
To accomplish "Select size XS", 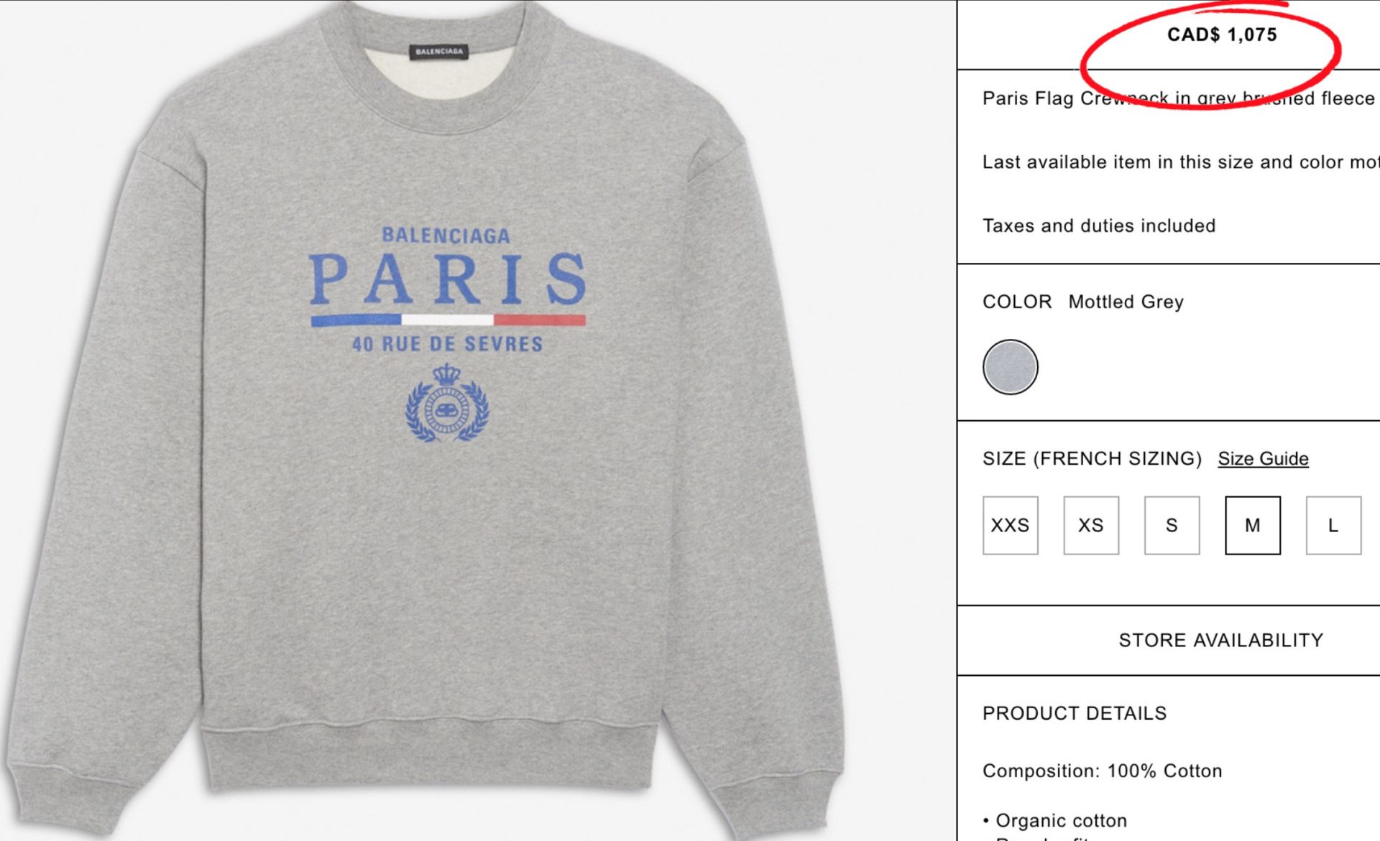I will click(x=1091, y=525).
